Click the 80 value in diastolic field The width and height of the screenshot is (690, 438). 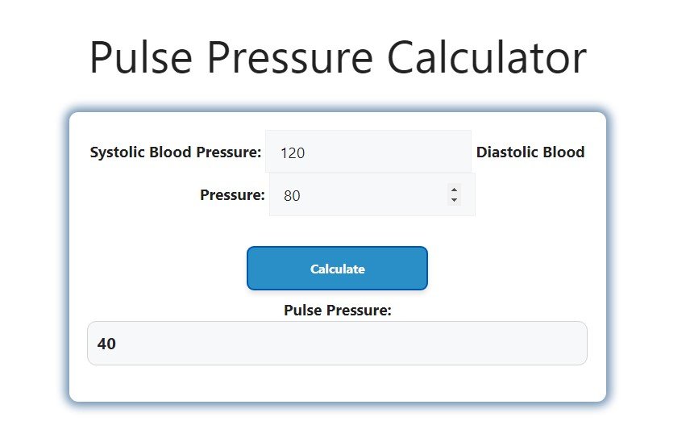(x=292, y=195)
